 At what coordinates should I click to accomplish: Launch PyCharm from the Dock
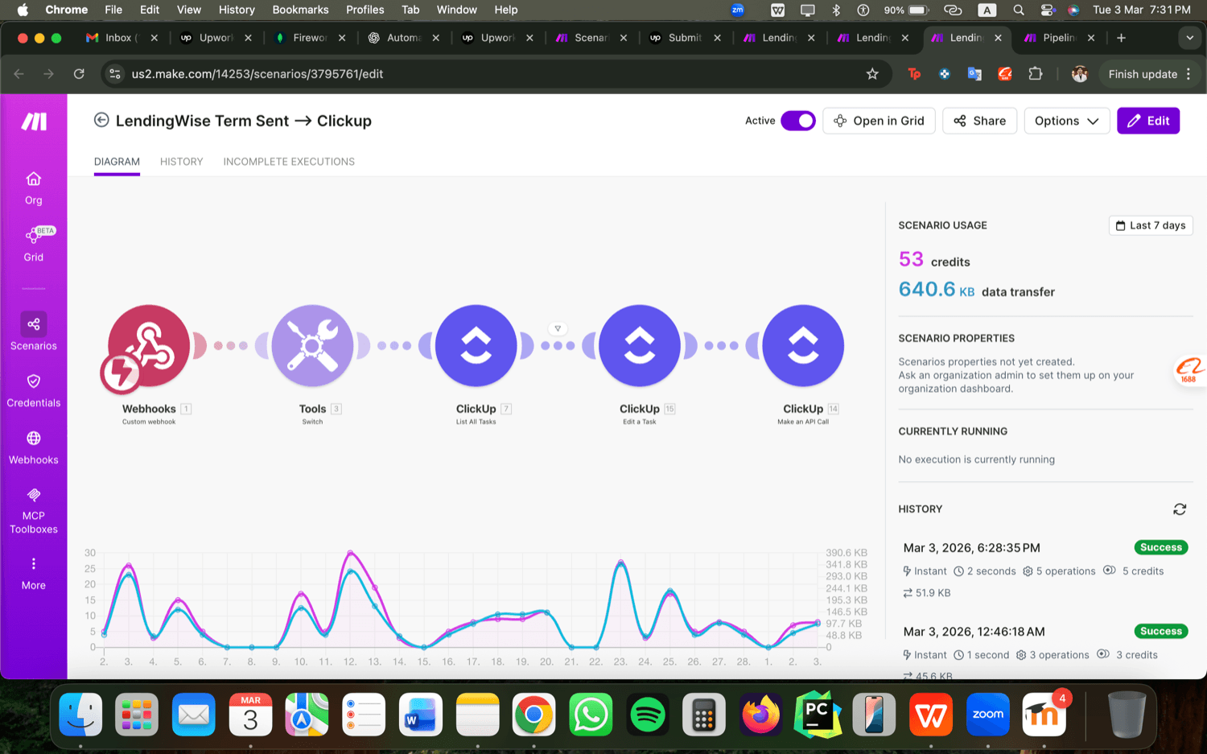pos(818,715)
